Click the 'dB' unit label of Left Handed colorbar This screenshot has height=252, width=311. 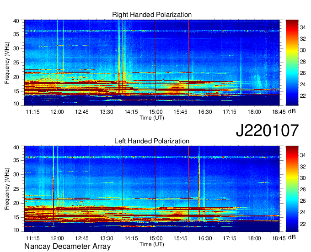point(292,237)
